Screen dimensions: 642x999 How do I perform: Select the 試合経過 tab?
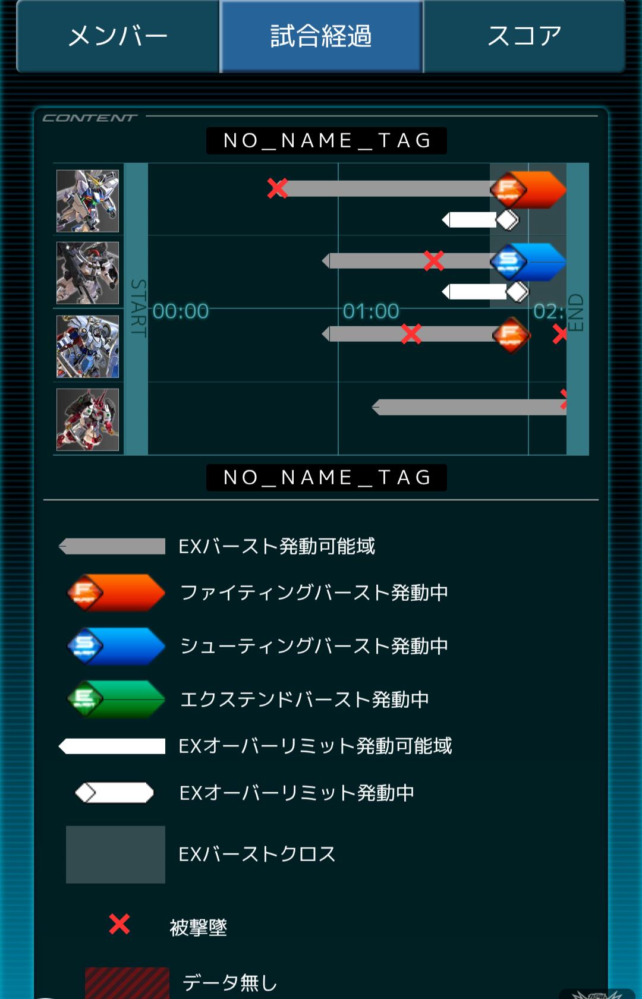321,36
